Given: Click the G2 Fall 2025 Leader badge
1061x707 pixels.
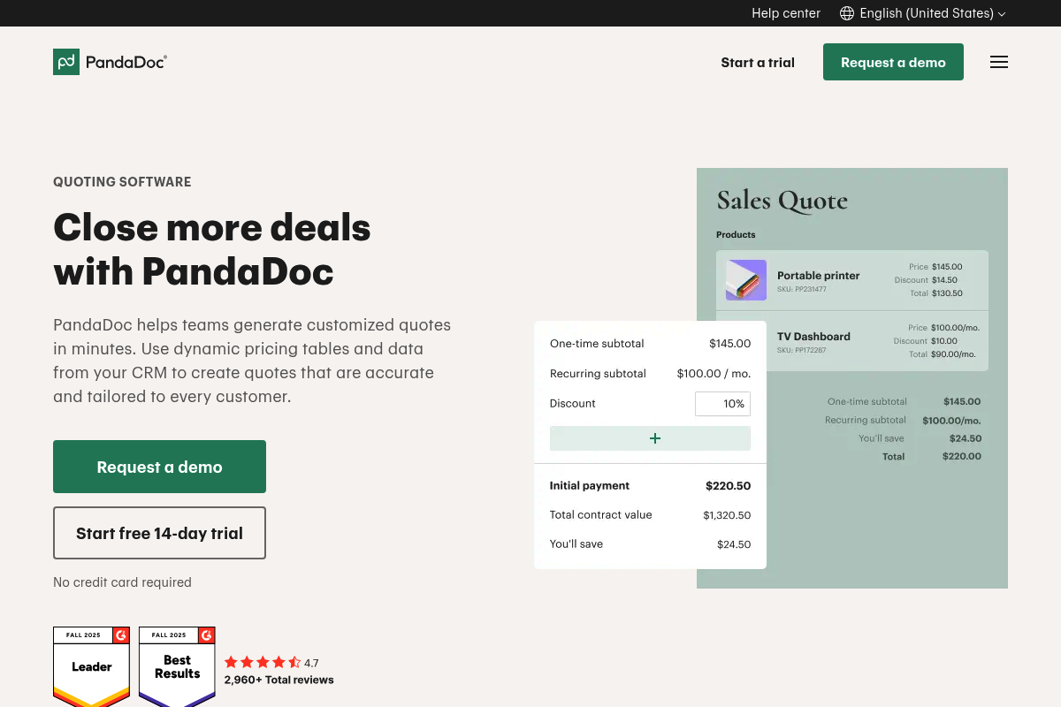Looking at the screenshot, I should [x=92, y=665].
